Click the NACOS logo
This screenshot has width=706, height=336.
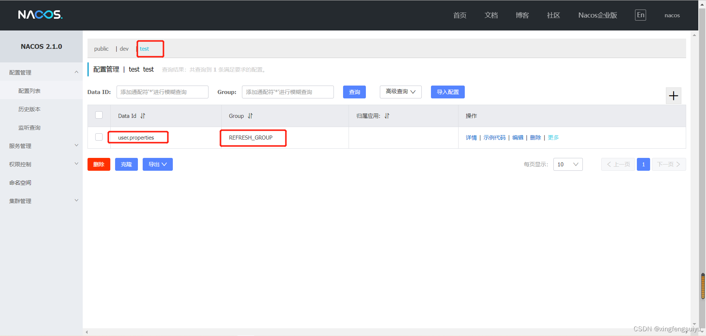pos(40,15)
